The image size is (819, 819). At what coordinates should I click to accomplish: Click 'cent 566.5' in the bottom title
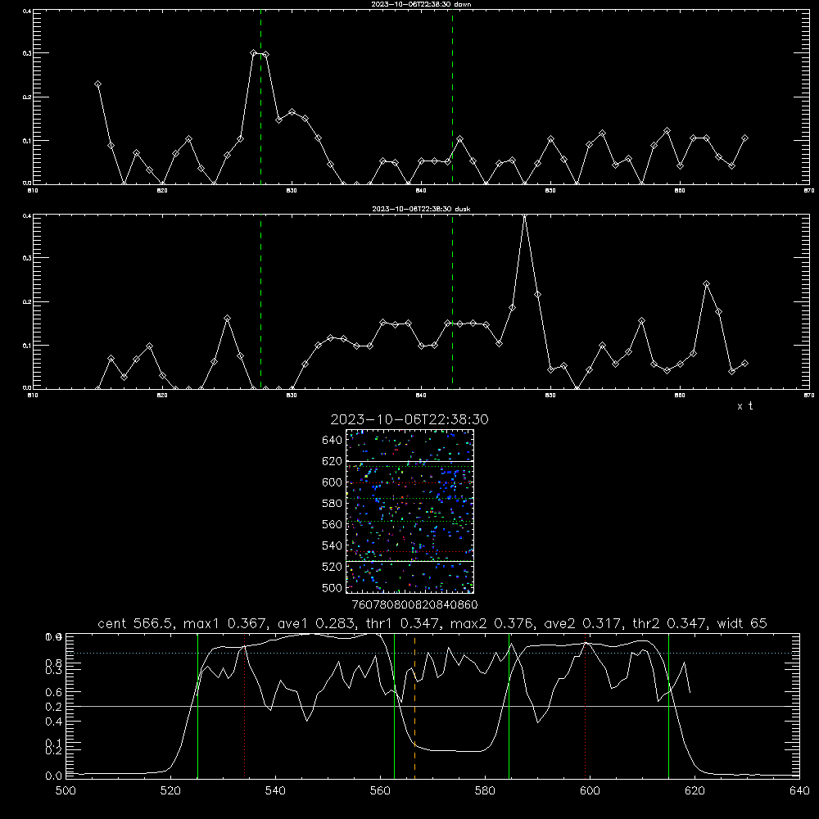136,623
